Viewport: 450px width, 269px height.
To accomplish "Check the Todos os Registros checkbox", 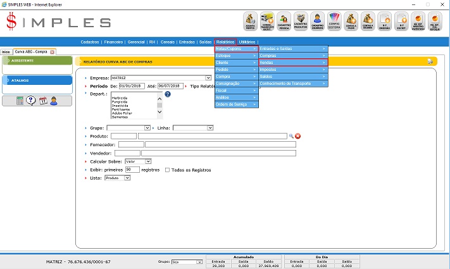I will (x=167, y=170).
